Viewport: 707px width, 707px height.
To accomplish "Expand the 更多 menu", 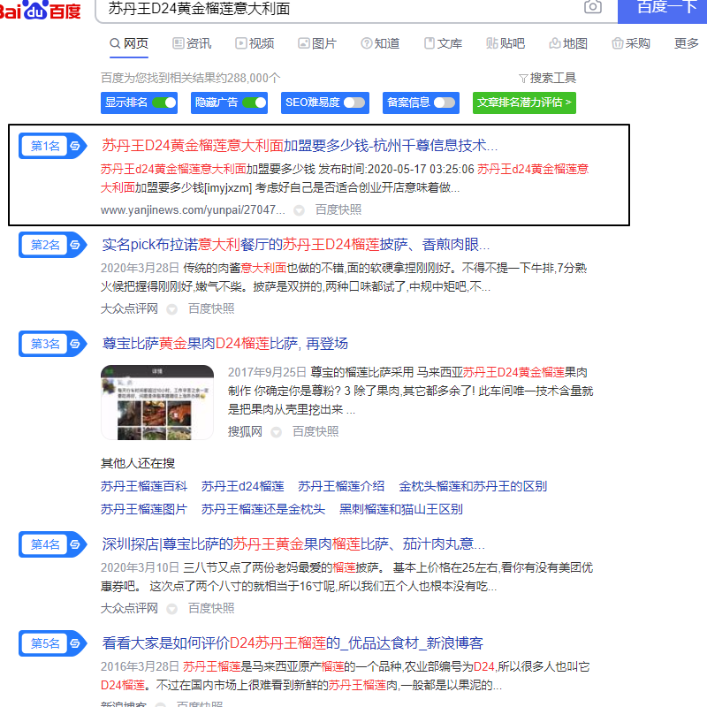I will [x=687, y=43].
